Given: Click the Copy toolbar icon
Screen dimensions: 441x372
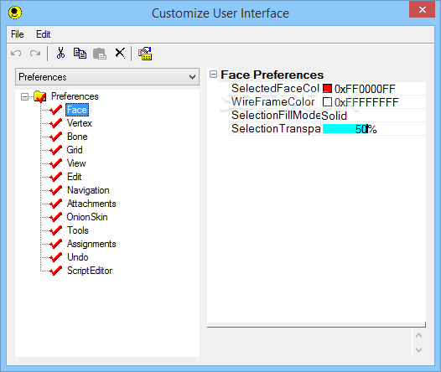Looking at the screenshot, I should coord(80,53).
